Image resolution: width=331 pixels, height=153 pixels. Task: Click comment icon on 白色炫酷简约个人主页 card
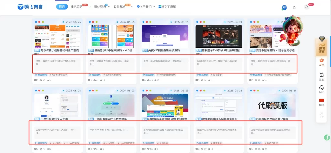[35, 149]
